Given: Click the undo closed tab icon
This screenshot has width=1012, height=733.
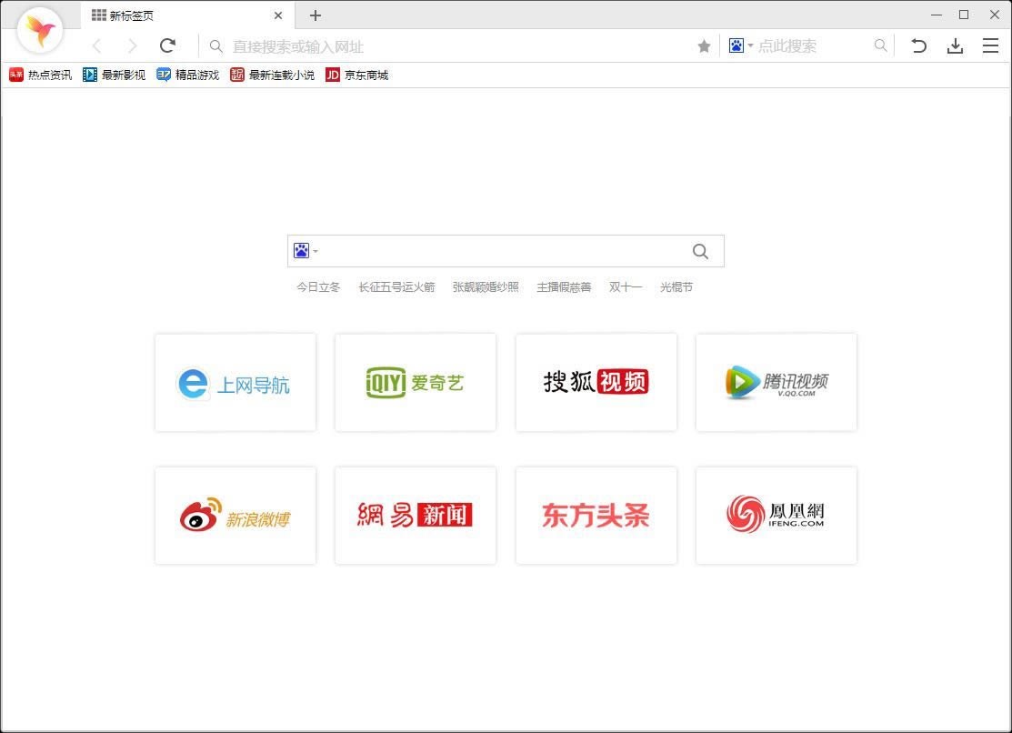Looking at the screenshot, I should point(918,45).
